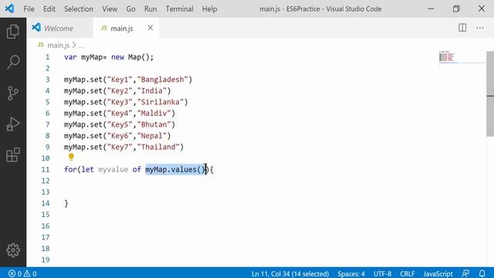The image size is (494, 278).
Task: Click Ln 11, Col 34 go-to-line indicator
Action: (x=290, y=273)
